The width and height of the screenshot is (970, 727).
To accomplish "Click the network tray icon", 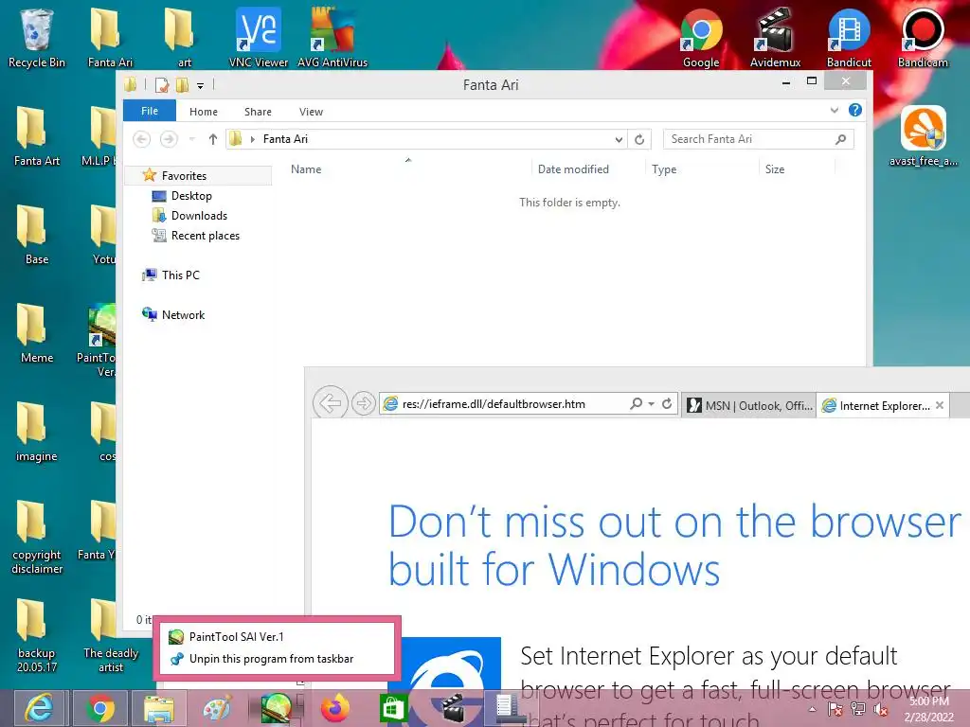I will pos(858,710).
